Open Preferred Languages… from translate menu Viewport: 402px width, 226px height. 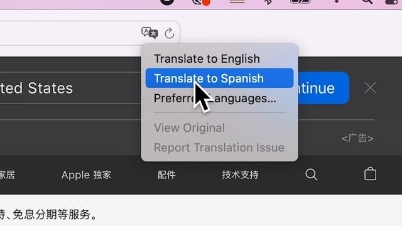coord(220,98)
